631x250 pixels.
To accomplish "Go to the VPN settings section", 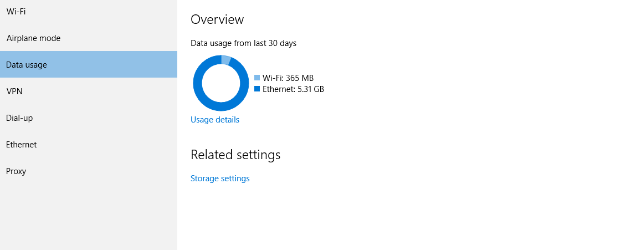I will (89, 91).
